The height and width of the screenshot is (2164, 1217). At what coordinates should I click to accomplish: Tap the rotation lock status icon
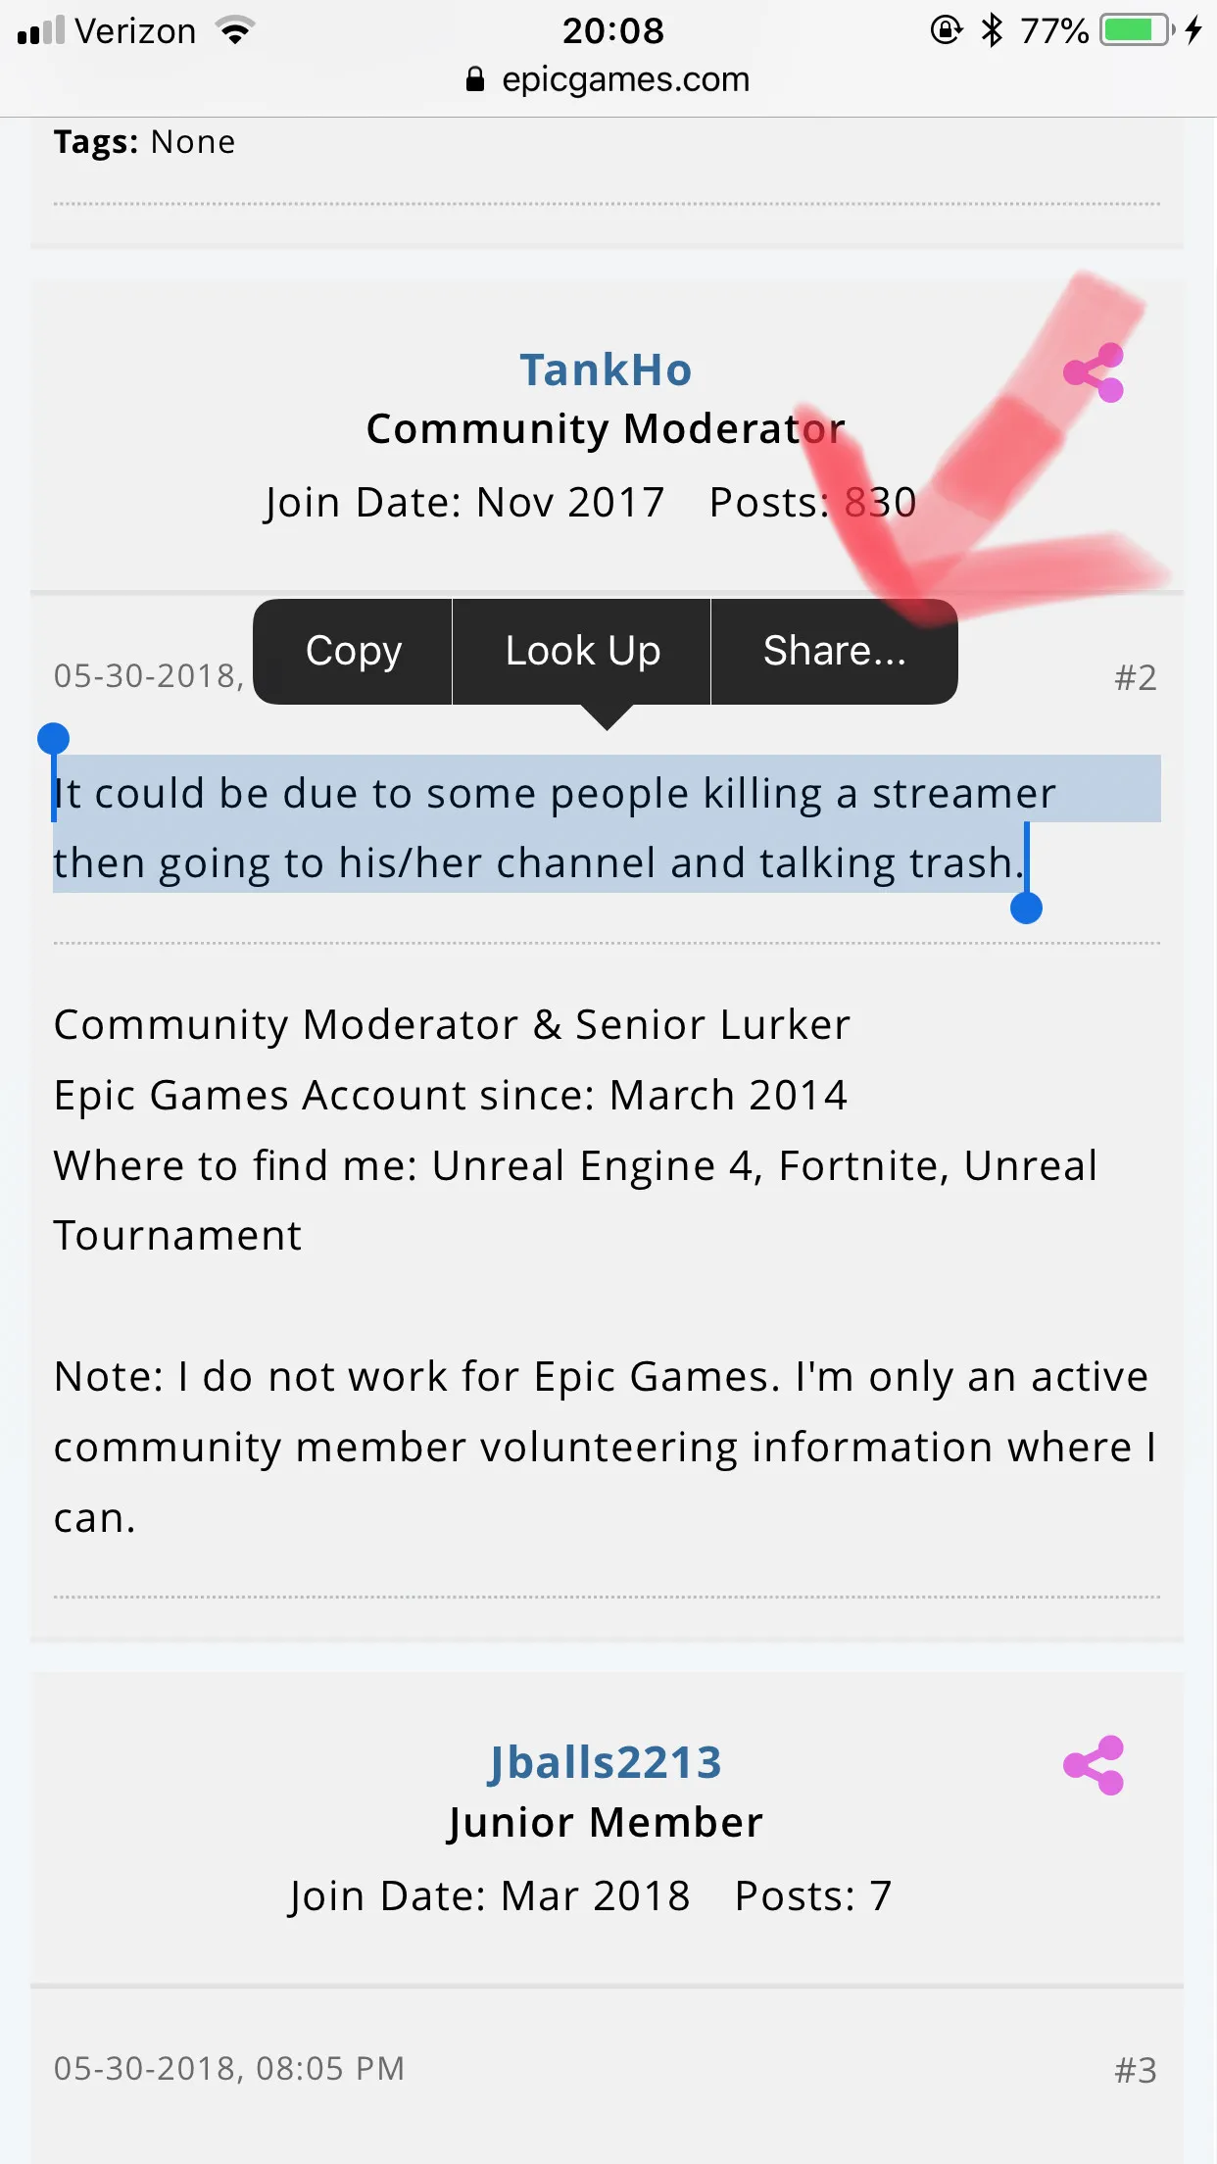tap(946, 30)
